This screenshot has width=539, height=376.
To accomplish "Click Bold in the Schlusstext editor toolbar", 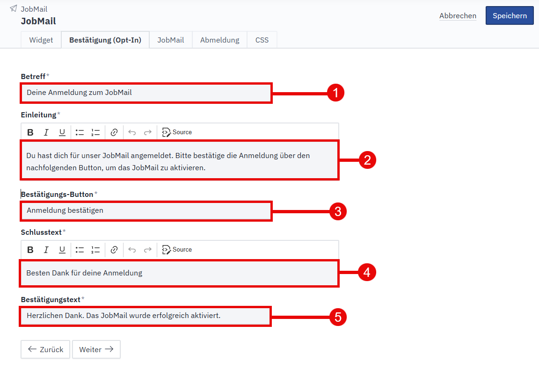I will point(30,250).
